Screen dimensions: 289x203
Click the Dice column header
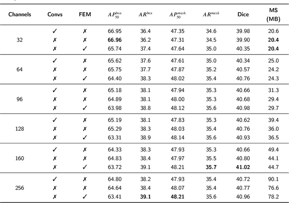pos(243,14)
